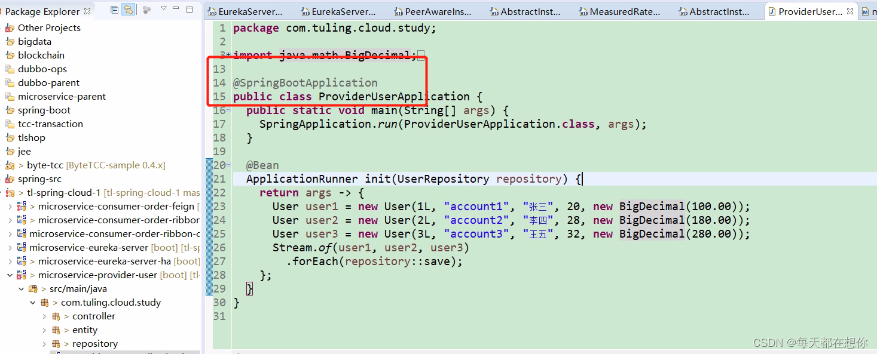Viewport: 877px width, 354px height.
Task: Click microservice-consumer-order-feign Maven project icon
Action: 22,207
